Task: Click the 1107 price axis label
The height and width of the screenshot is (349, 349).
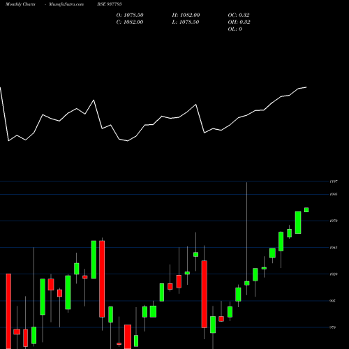Action: pyautogui.click(x=334, y=181)
